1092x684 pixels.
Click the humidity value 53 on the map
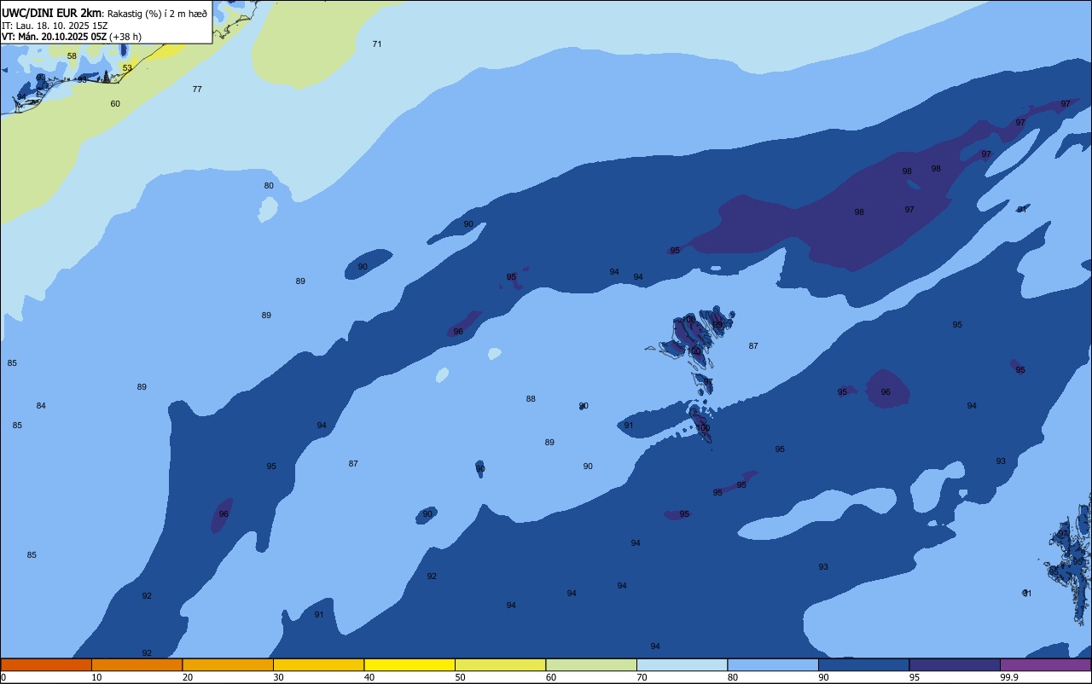point(127,68)
